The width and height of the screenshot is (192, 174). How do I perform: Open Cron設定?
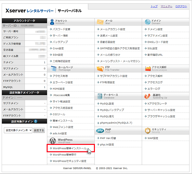pyautogui.click(x=58, y=48)
